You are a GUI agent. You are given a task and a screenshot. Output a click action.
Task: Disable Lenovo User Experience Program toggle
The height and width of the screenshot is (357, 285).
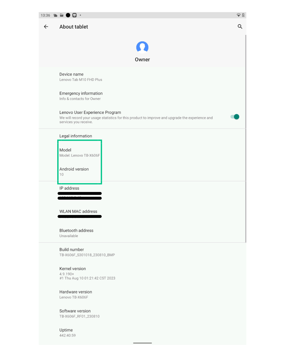point(235,117)
